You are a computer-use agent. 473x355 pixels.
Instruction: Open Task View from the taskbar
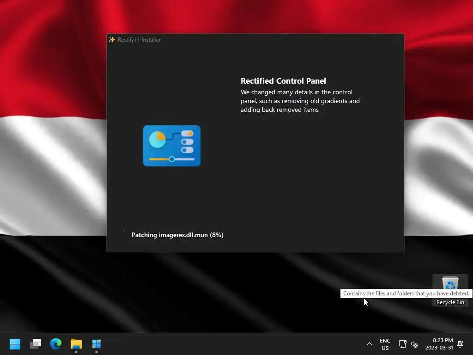pos(36,344)
